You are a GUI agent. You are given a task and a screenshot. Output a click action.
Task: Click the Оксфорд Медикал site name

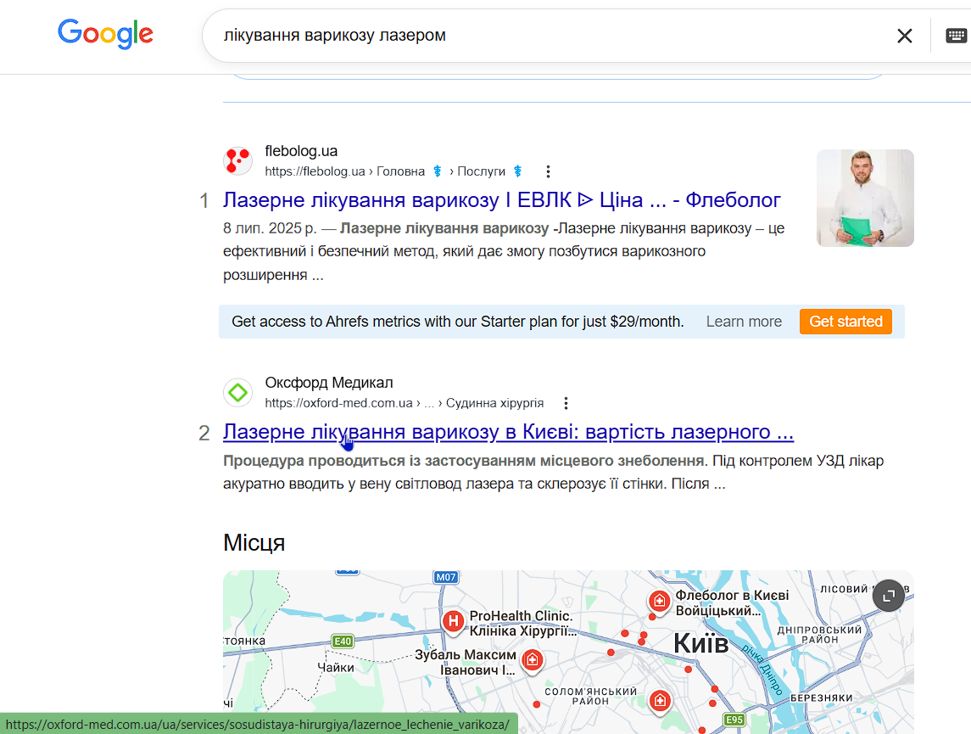[x=329, y=383]
